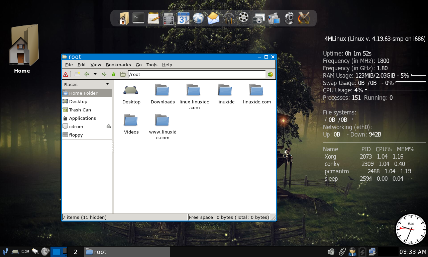The height and width of the screenshot is (257, 428).
Task: Open the calendar icon in the dock
Action: (x=183, y=18)
